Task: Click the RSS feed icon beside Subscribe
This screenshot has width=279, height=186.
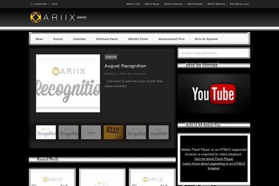Action: point(32,4)
